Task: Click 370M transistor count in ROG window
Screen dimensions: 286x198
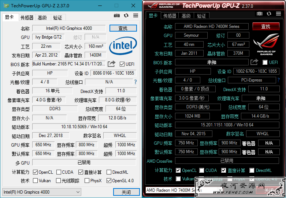Action: coord(238,53)
